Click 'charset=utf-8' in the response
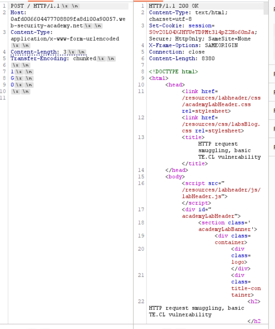Viewport: 275px width, 329px height. (x=170, y=19)
